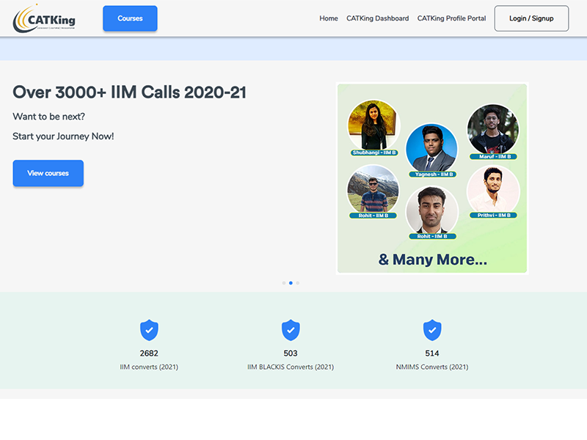The image size is (587, 440).
Task: Open the Courses button in header
Action: click(x=130, y=18)
